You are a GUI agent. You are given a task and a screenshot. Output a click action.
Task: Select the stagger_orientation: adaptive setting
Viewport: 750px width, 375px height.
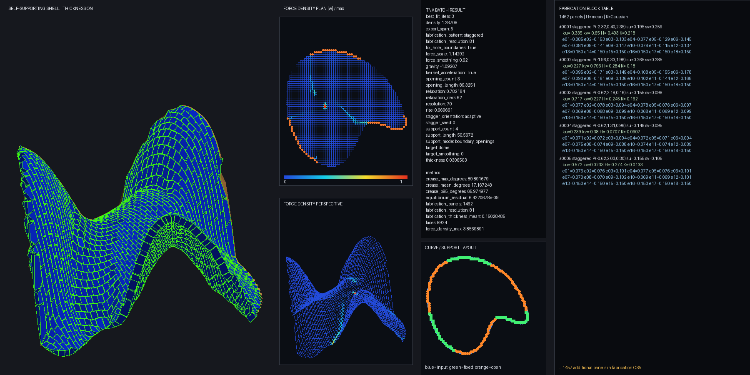(453, 116)
